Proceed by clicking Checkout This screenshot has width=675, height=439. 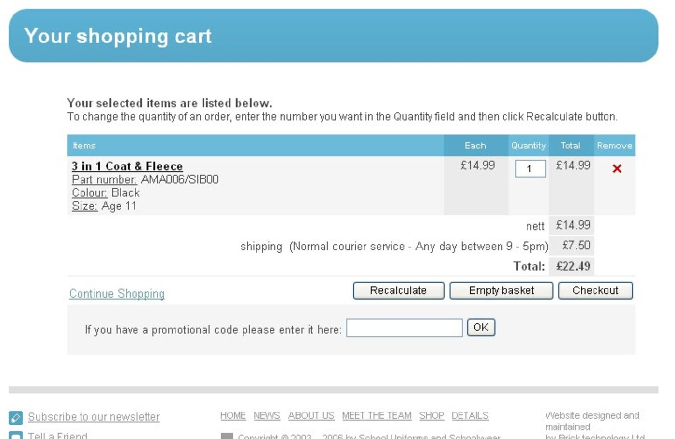[x=595, y=290]
